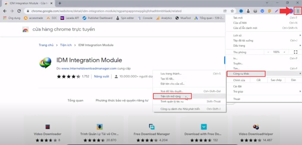Click Cắt in the edit row
This screenshot has height=145, width=302.
click(x=258, y=80)
